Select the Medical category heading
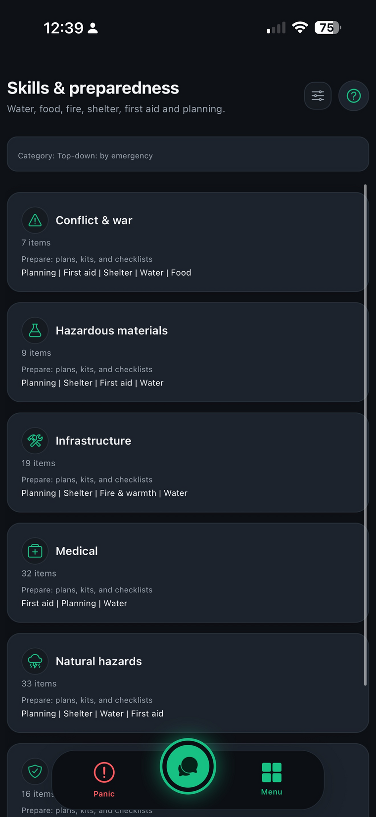 pyautogui.click(x=77, y=551)
